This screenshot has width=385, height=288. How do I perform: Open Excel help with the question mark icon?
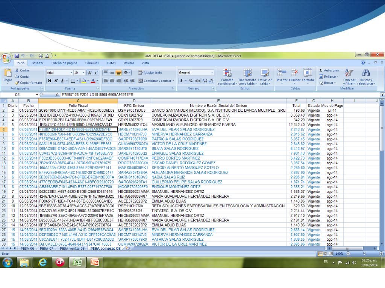364,63
